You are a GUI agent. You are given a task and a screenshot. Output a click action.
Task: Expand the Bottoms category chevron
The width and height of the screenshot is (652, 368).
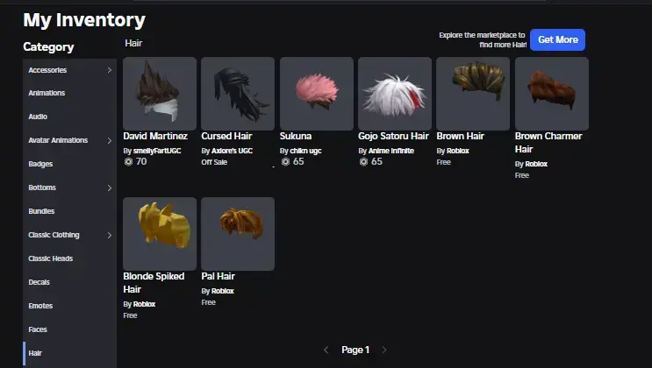click(x=110, y=188)
